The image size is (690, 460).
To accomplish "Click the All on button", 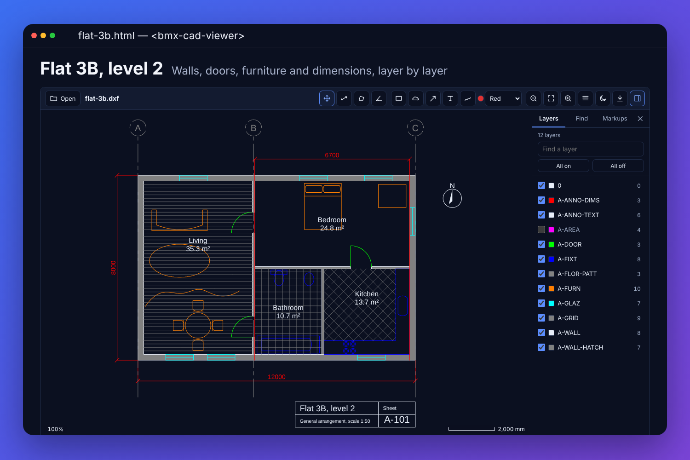I will coord(563,166).
